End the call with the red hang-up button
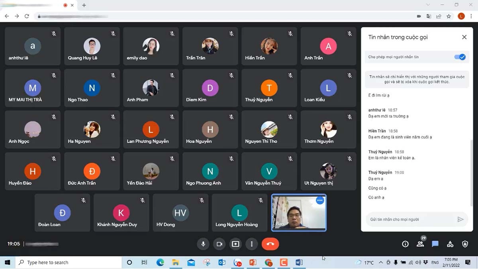The width and height of the screenshot is (478, 269). (x=270, y=244)
